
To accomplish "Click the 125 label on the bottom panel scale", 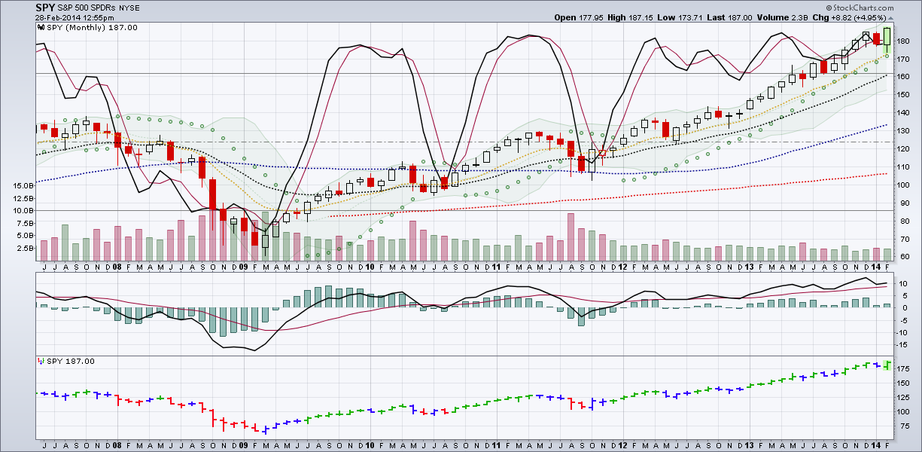I will pos(905,398).
